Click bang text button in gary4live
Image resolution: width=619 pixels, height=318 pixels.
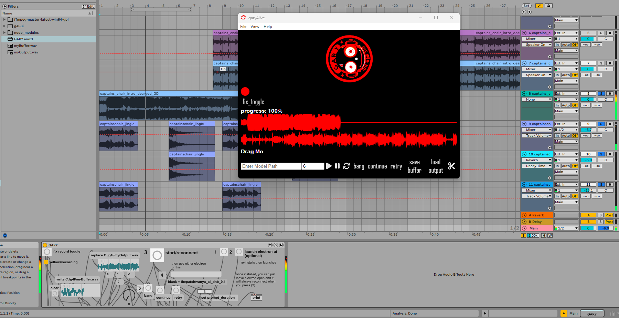[x=359, y=166]
